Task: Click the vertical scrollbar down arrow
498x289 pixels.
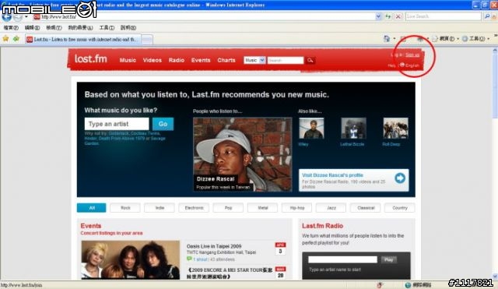Action: click(x=495, y=277)
